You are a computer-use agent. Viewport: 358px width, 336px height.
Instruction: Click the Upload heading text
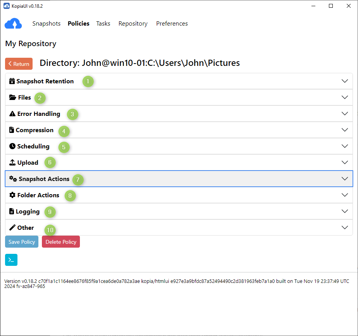pos(28,163)
